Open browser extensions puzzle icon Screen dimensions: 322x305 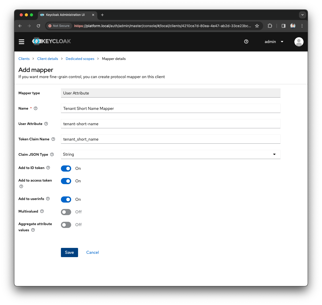(270, 26)
